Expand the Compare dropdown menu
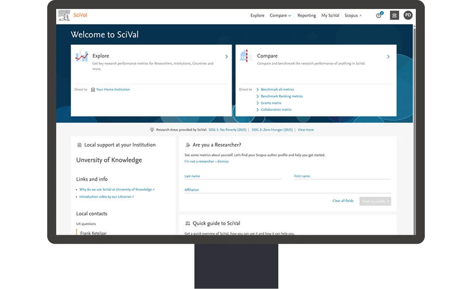This screenshot has width=472, height=289. pos(280,15)
